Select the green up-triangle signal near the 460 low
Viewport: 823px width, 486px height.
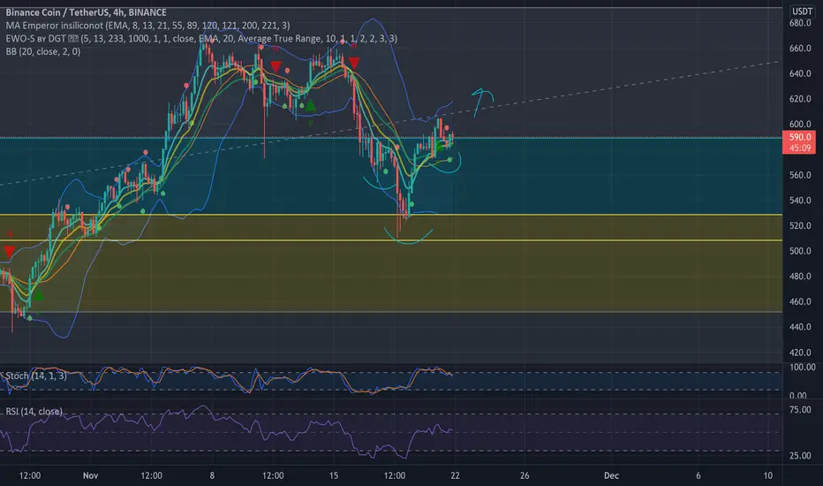(38, 294)
